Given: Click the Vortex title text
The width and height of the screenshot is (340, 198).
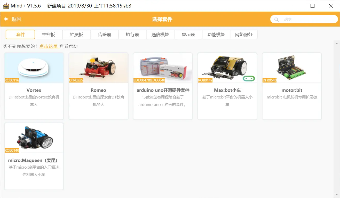Looking at the screenshot, I should point(34,90).
